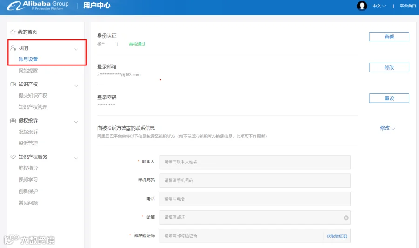
Task: Click the home icon beside 我的首页
Action: 13,32
